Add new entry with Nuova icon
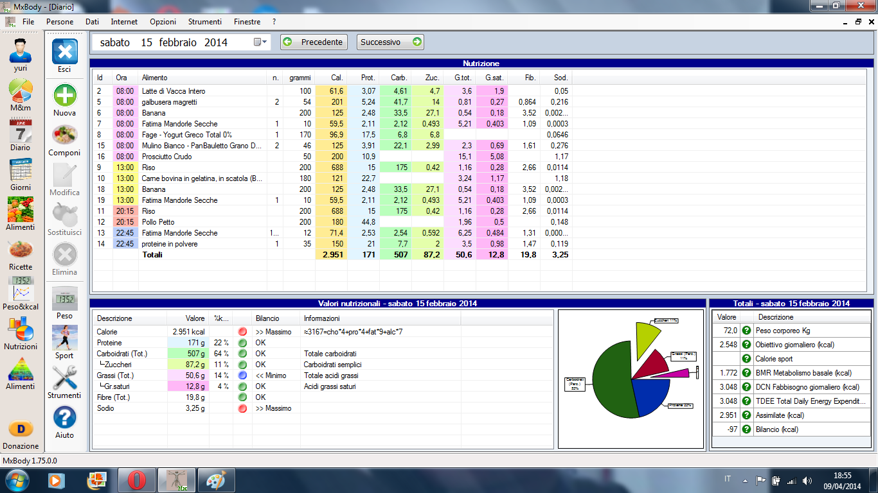 [65, 95]
